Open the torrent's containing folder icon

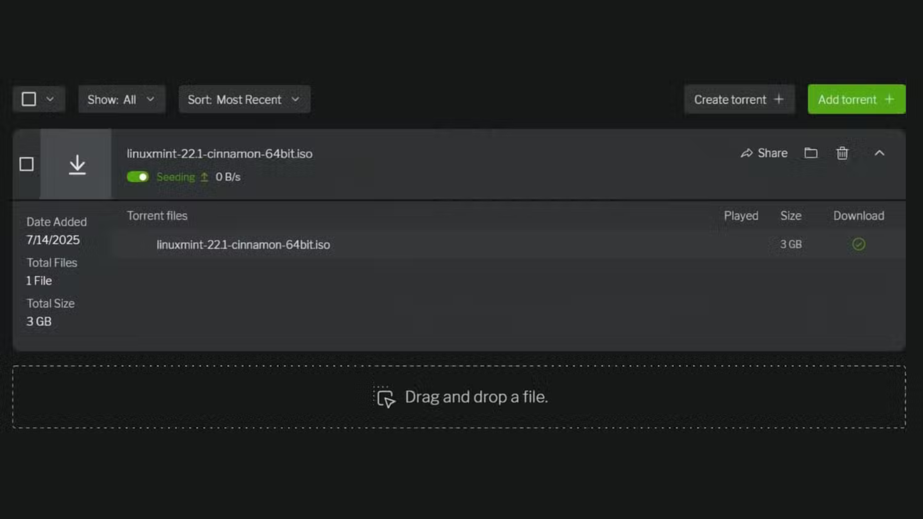click(811, 153)
